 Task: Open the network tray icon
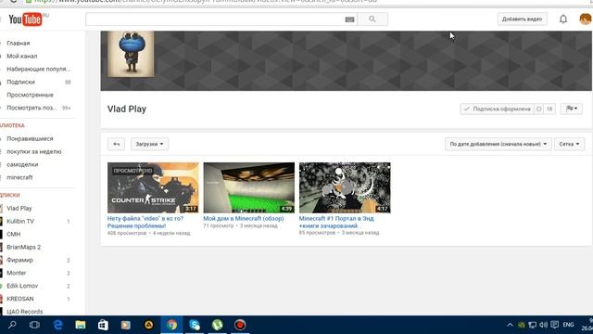click(x=532, y=325)
